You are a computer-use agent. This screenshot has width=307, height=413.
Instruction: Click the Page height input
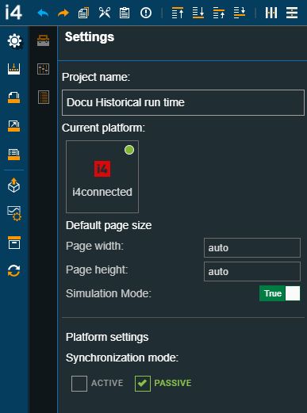click(252, 271)
